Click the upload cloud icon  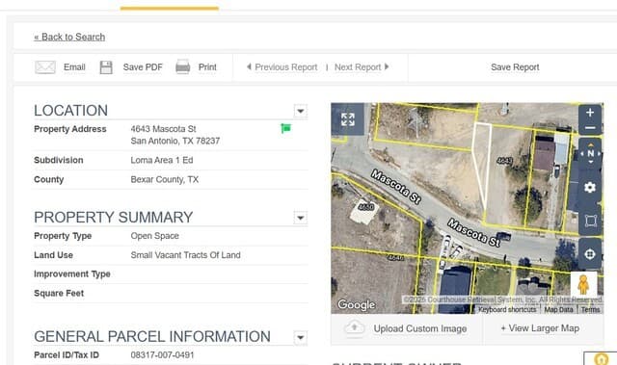[x=354, y=328]
